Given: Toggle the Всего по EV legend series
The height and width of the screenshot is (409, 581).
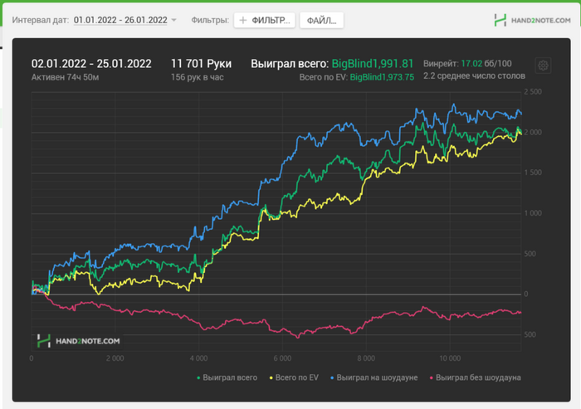Looking at the screenshot, I should 294,377.
